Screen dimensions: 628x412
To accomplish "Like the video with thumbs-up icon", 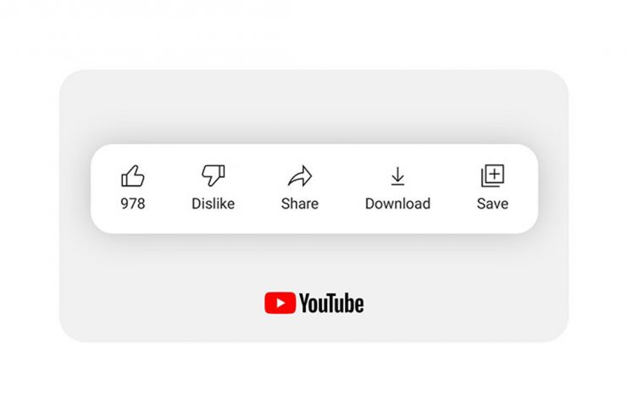I will (132, 176).
